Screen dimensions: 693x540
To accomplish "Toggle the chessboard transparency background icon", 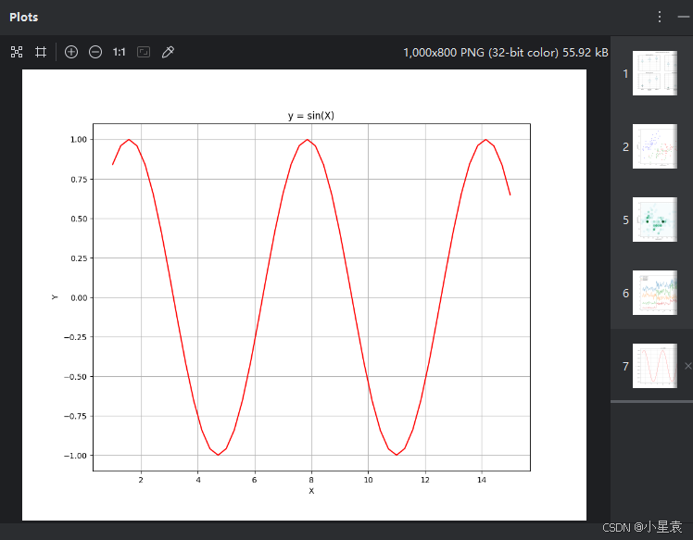I will pyautogui.click(x=17, y=52).
